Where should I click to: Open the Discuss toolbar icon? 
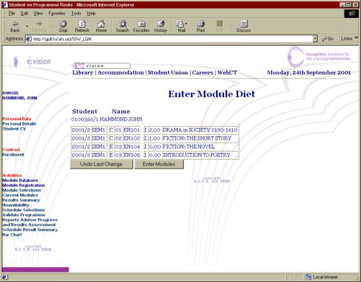[x=244, y=24]
